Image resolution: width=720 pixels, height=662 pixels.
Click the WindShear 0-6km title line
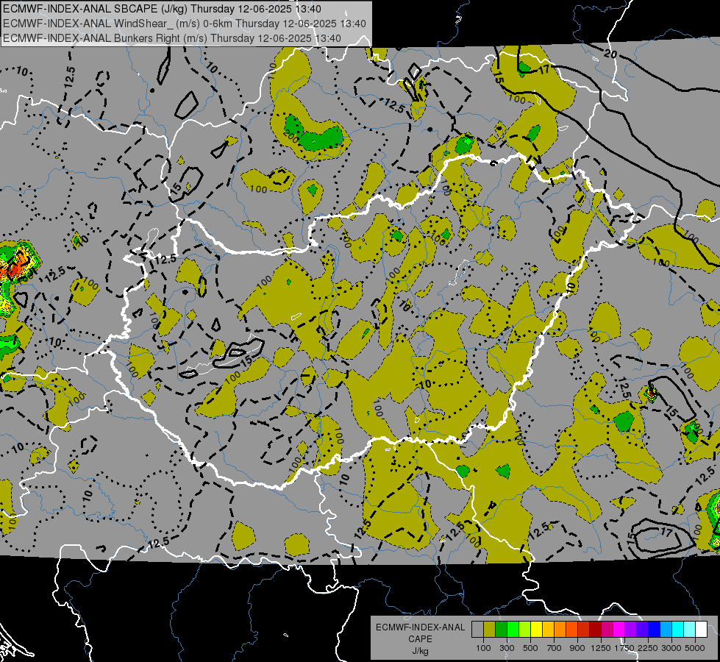point(184,24)
